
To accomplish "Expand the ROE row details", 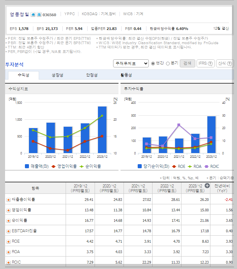I will (8, 242).
